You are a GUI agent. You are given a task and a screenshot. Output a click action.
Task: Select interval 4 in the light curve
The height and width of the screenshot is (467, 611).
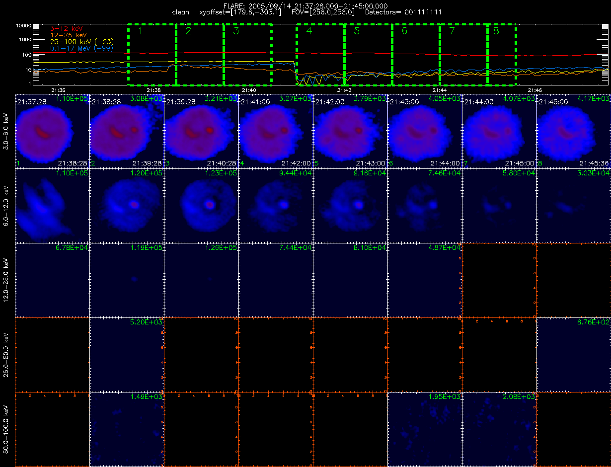320,54
